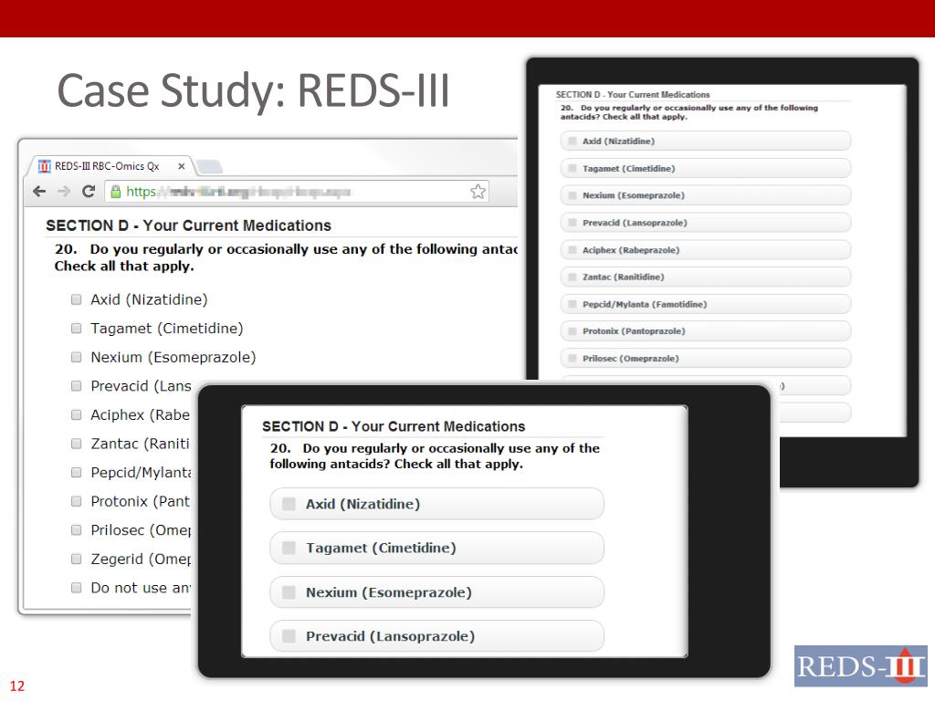Click question 20 text on landscape tablet
This screenshot has height=701, width=935.
[x=435, y=456]
